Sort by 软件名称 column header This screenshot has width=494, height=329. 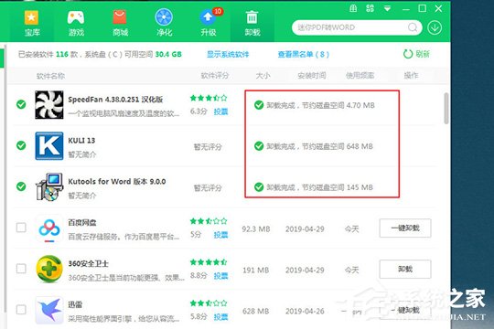click(50, 76)
